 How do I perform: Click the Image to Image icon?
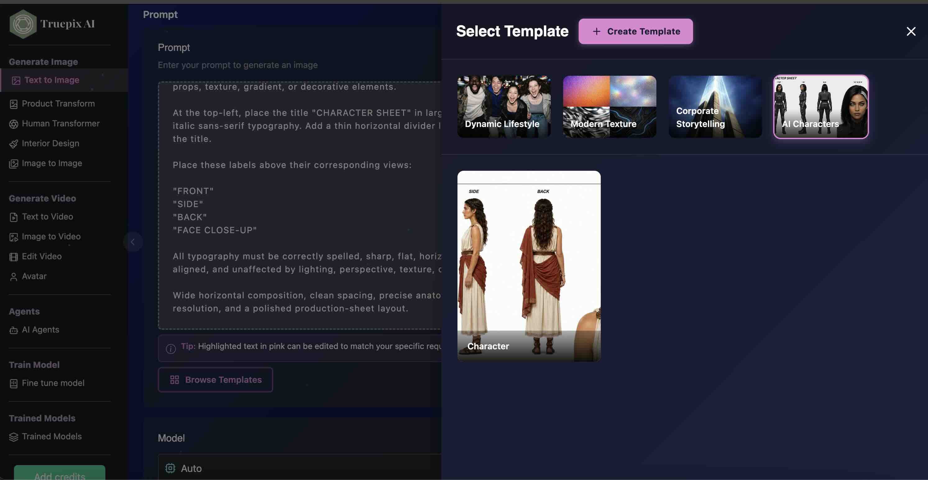tap(14, 164)
